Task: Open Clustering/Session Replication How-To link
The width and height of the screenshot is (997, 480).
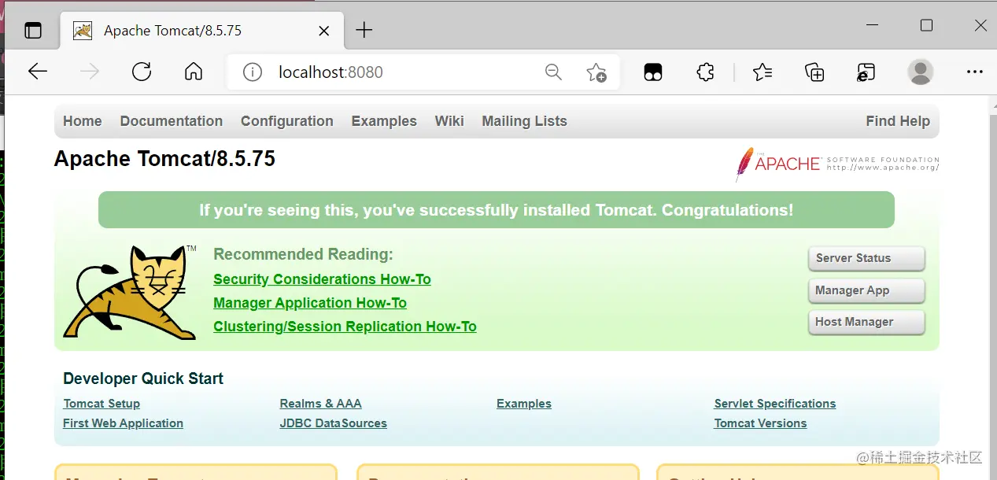Action: point(345,327)
